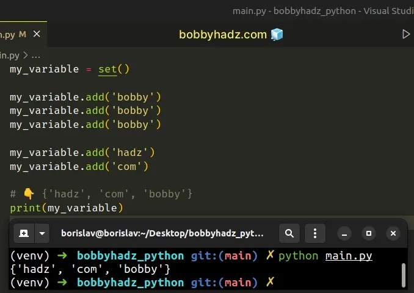This screenshot has width=414, height=293.
Task: Click the bobbyhadz.com heading text
Action: click(223, 35)
